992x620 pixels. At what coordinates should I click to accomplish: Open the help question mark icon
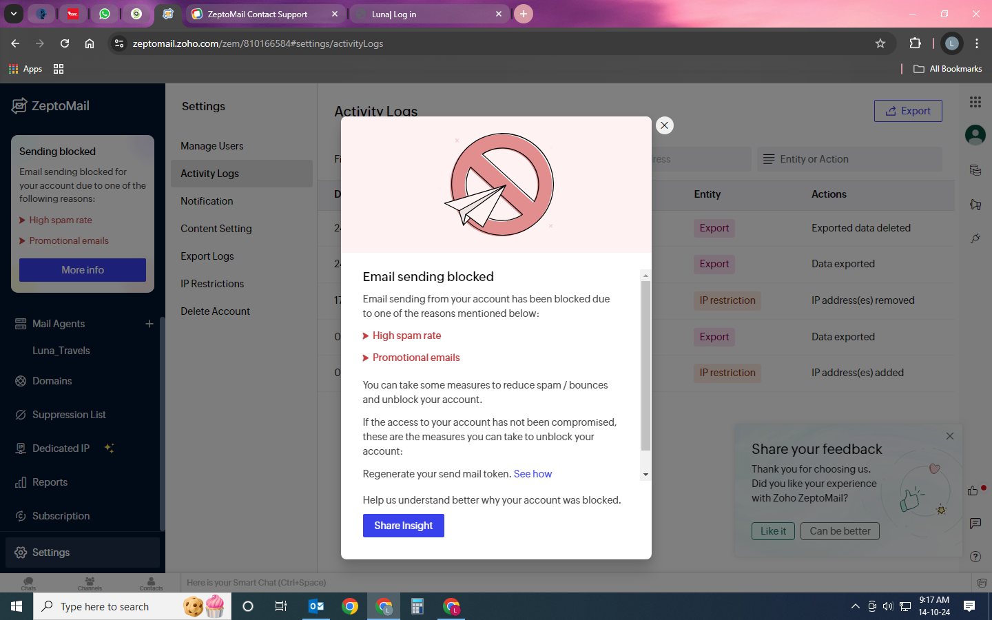click(975, 557)
